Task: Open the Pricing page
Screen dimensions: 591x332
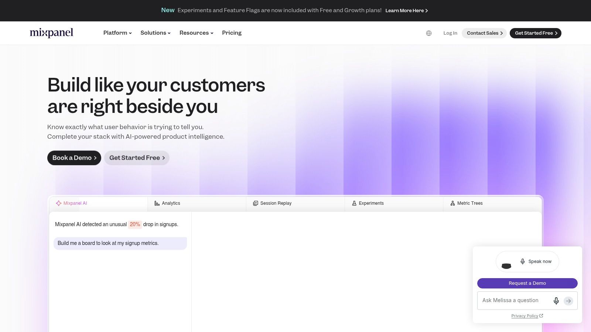Action: tap(232, 33)
